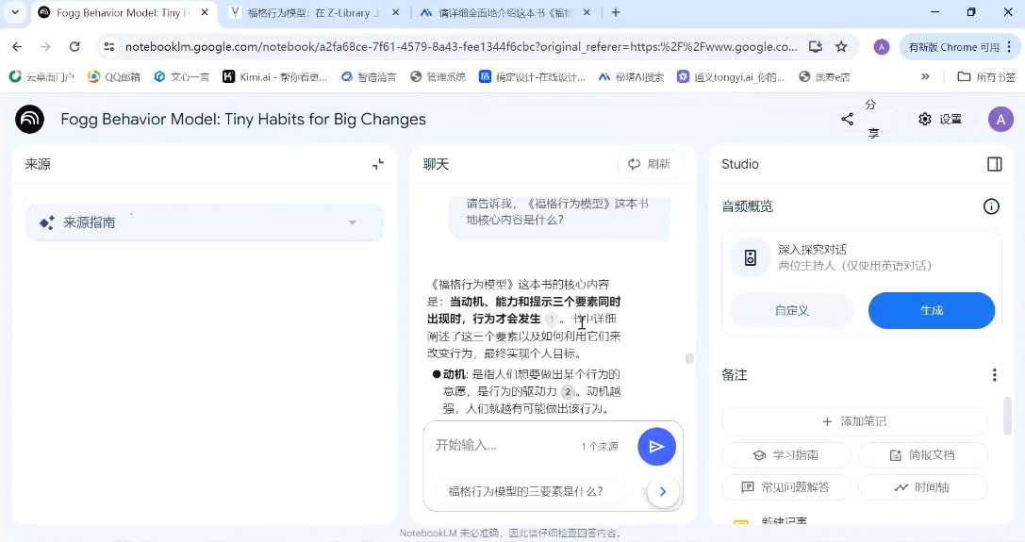Image resolution: width=1025 pixels, height=542 pixels.
Task: Click the user avatar in header
Action: pyautogui.click(x=1000, y=119)
